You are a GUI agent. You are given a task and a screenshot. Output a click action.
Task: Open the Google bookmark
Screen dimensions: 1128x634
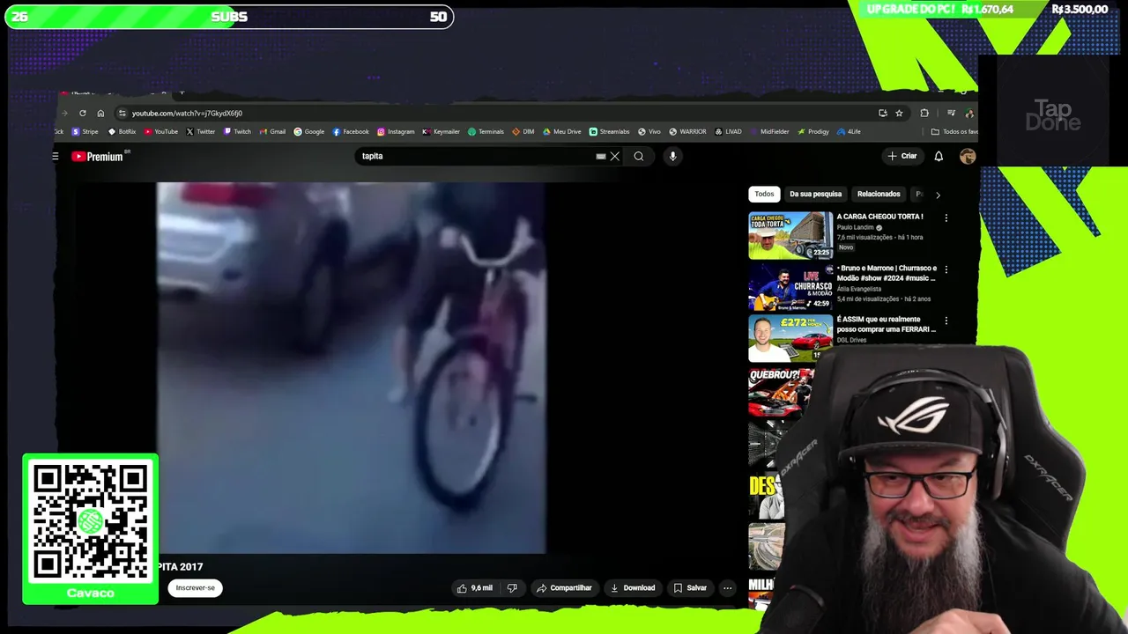(308, 131)
